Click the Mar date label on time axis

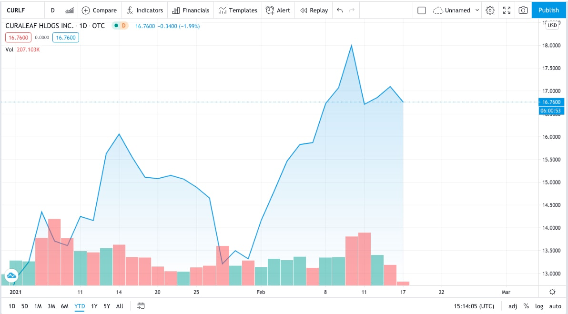point(506,292)
